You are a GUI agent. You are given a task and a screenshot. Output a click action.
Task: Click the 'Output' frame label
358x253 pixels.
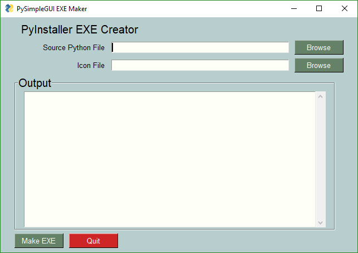(35, 83)
